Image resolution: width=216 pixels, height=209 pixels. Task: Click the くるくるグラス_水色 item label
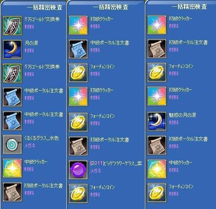click(42, 138)
